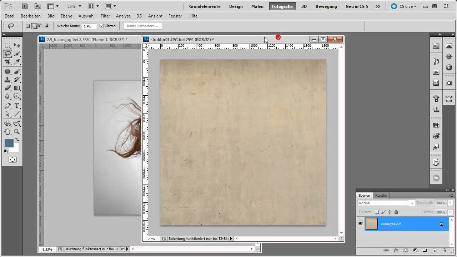This screenshot has width=457, height=257.
Task: Select the Zoom magnifier tool
Action: coord(17,132)
